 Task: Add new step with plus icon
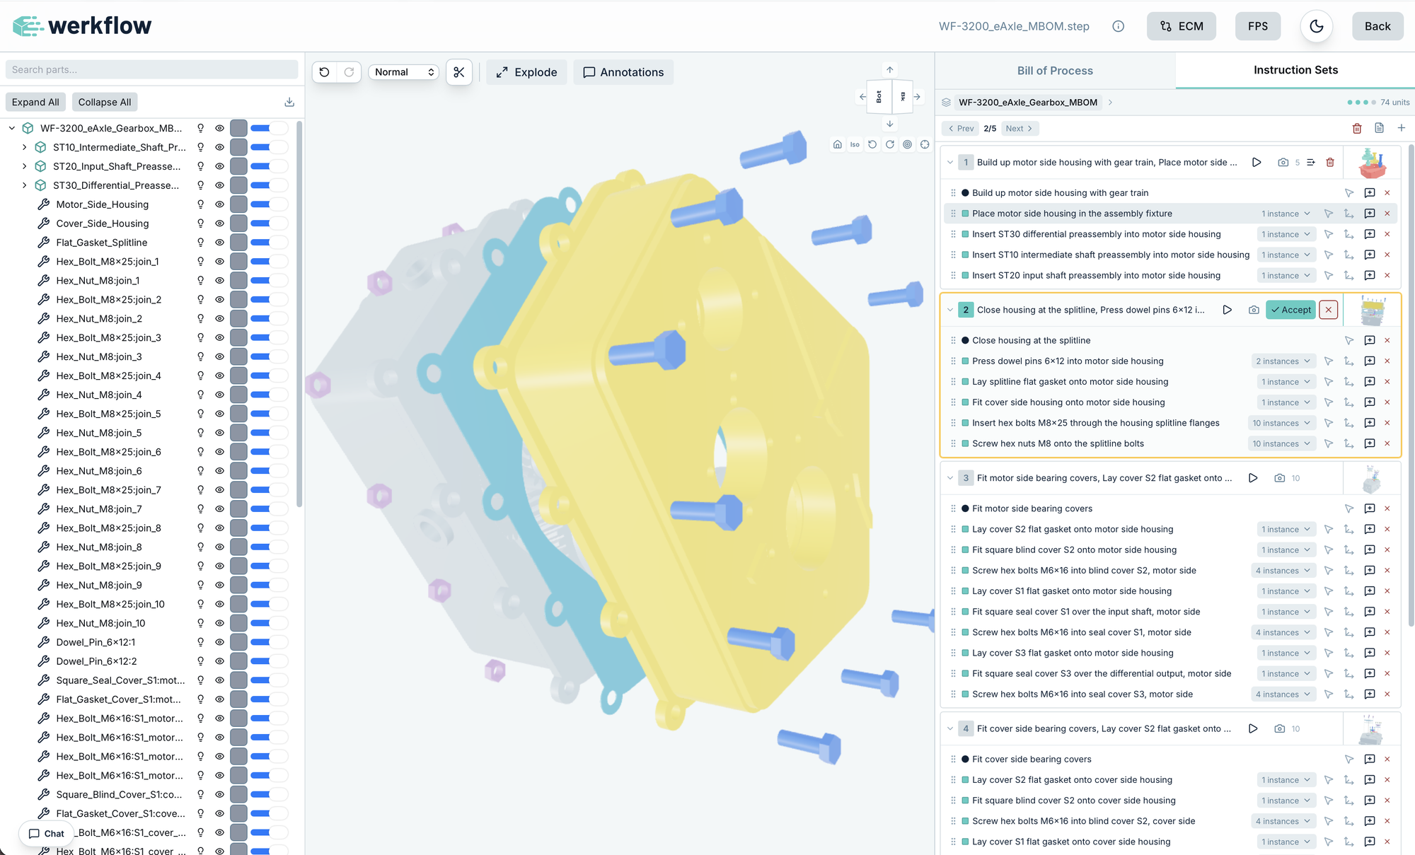point(1401,128)
